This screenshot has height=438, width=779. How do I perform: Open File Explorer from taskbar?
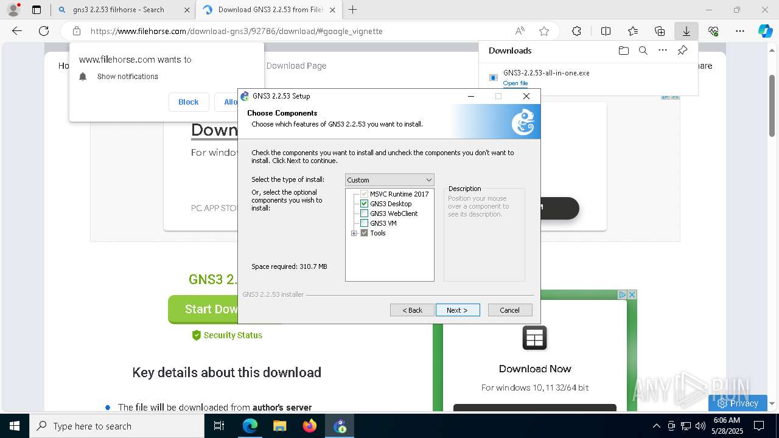point(279,426)
